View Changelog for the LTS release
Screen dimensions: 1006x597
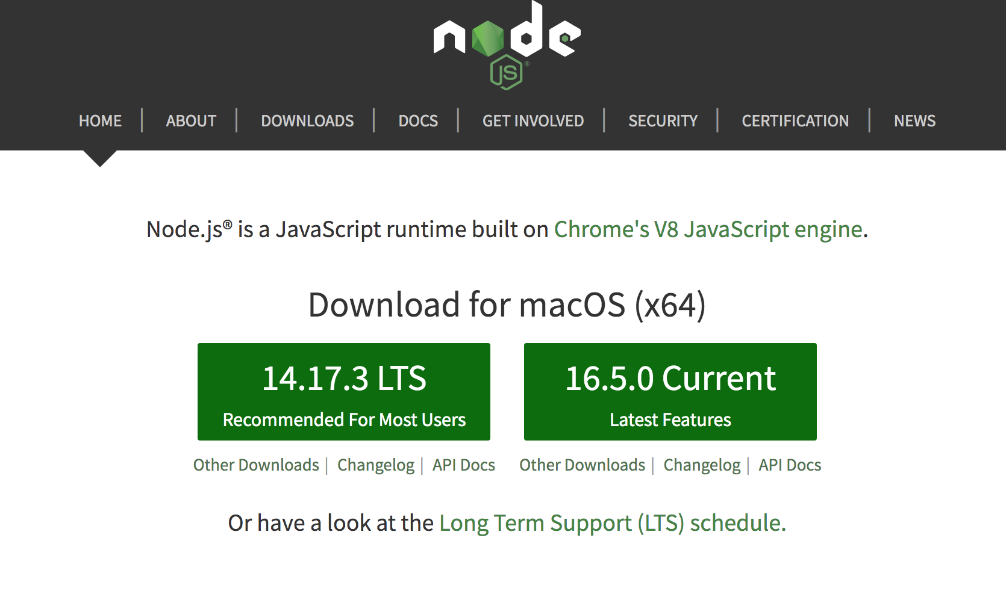376,465
